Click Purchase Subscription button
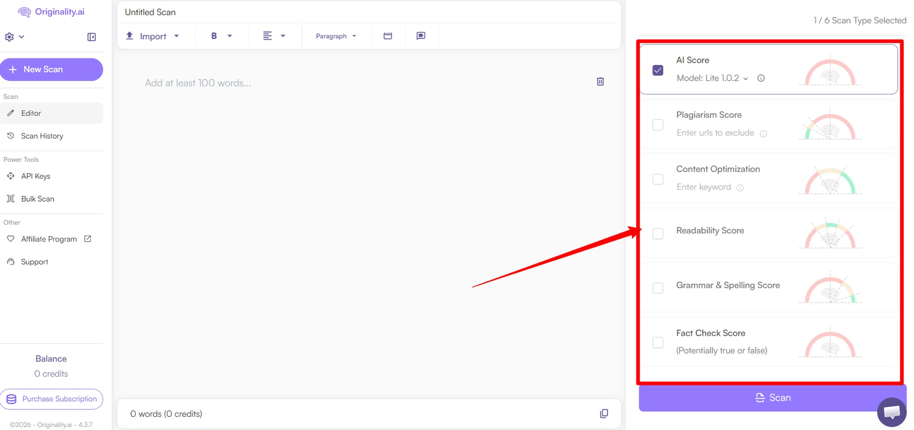Viewport: 914px width, 430px height. point(51,399)
